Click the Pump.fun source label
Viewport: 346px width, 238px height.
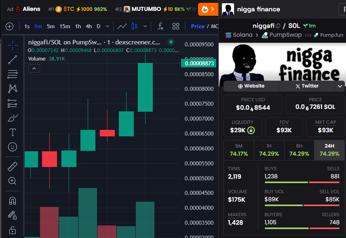[x=329, y=35]
